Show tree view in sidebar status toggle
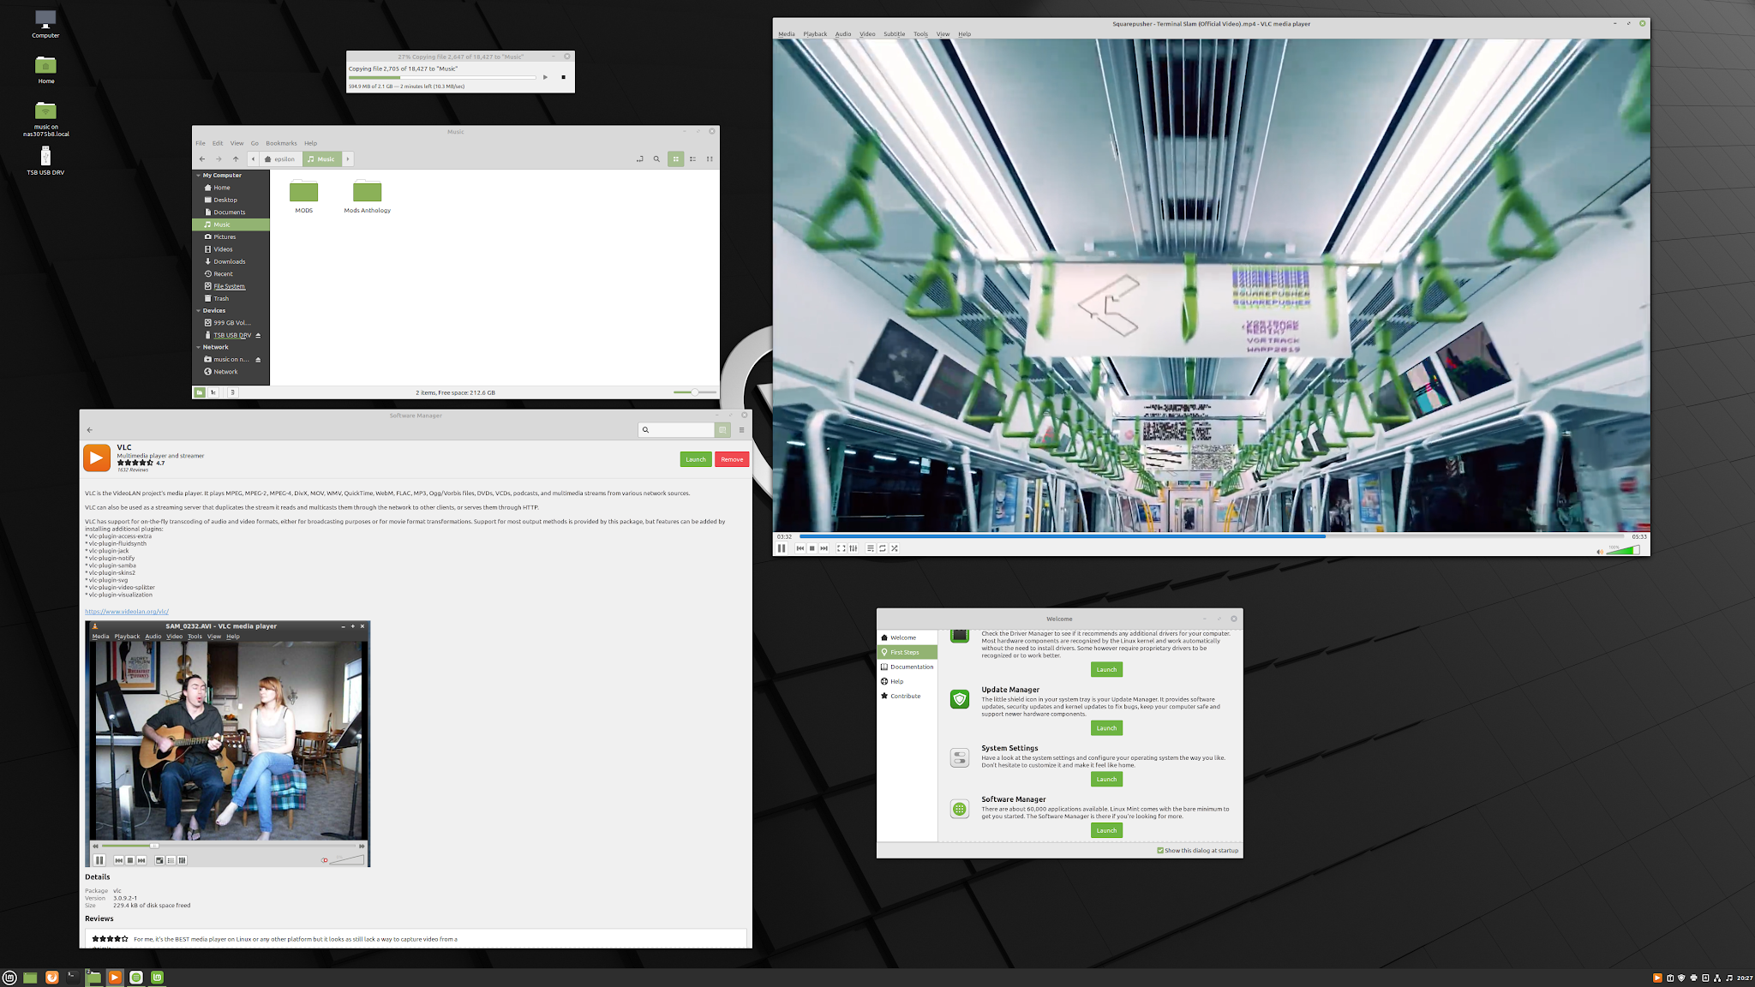 213,392
